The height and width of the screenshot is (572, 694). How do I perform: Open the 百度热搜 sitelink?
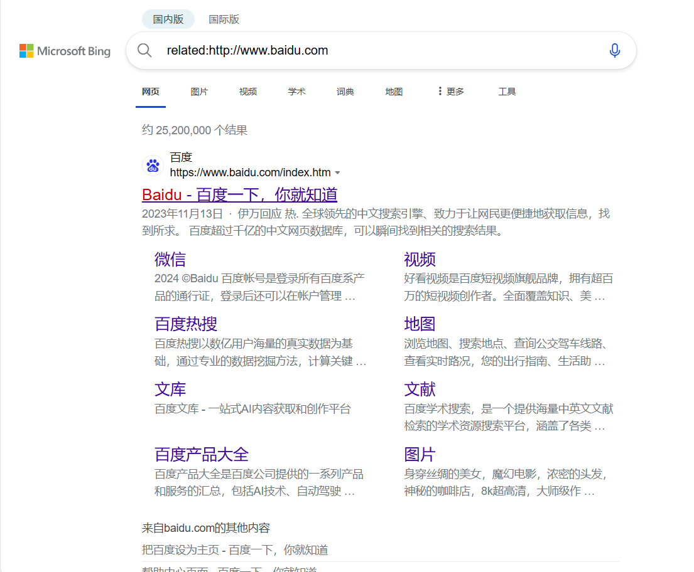186,324
